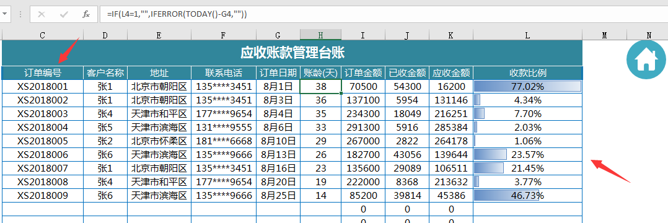Select column I header

tap(363, 35)
